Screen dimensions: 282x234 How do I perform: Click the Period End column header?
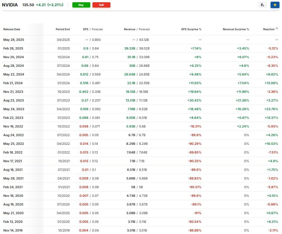63,29
